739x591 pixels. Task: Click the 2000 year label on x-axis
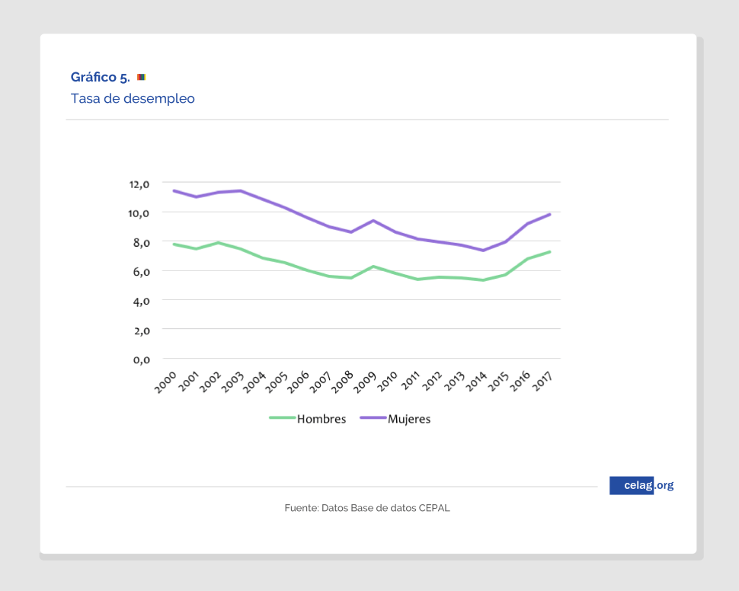(x=165, y=382)
